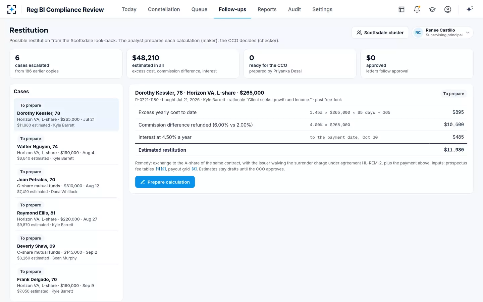Click the $48,210 estimated in all card
Viewport: 483px width, 302px height.
183,64
